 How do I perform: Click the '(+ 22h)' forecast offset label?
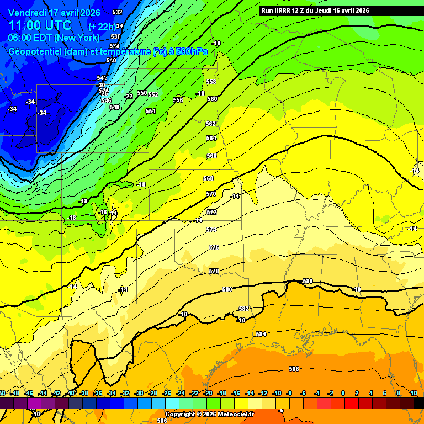[x=102, y=26]
